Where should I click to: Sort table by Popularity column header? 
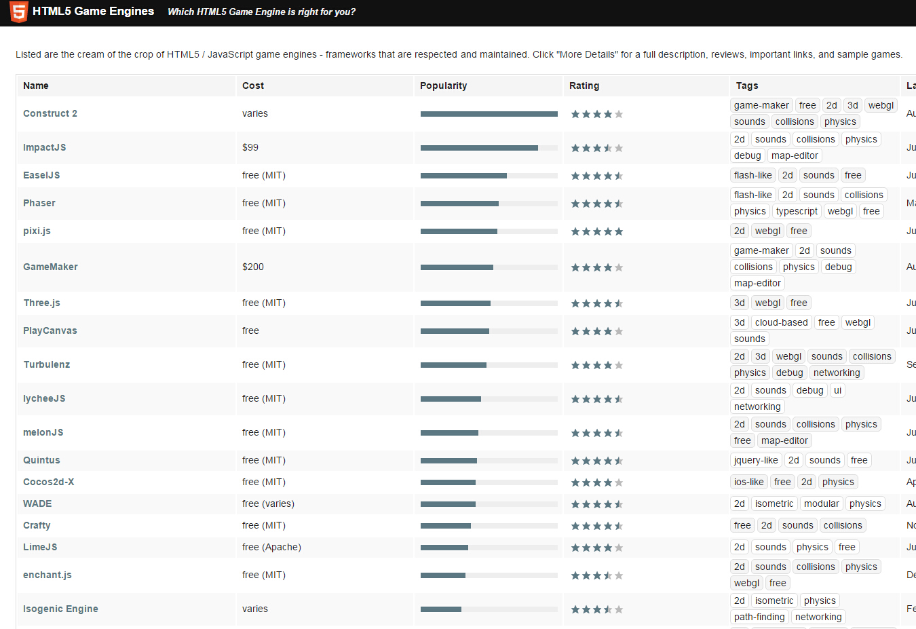[444, 85]
